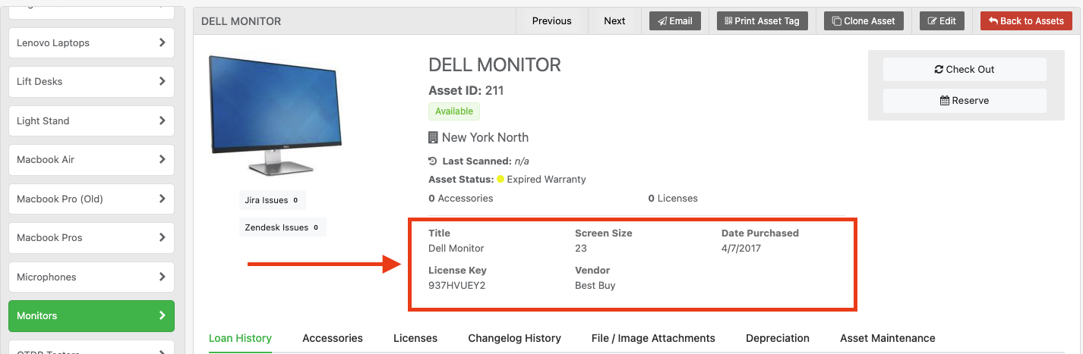Open the Microphones category
The image size is (1083, 354).
click(x=91, y=277)
